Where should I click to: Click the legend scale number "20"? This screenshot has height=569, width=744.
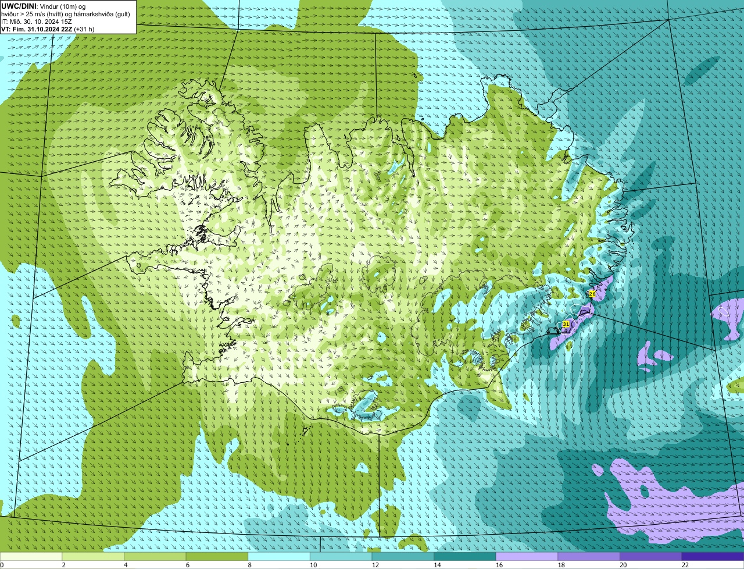(x=624, y=565)
